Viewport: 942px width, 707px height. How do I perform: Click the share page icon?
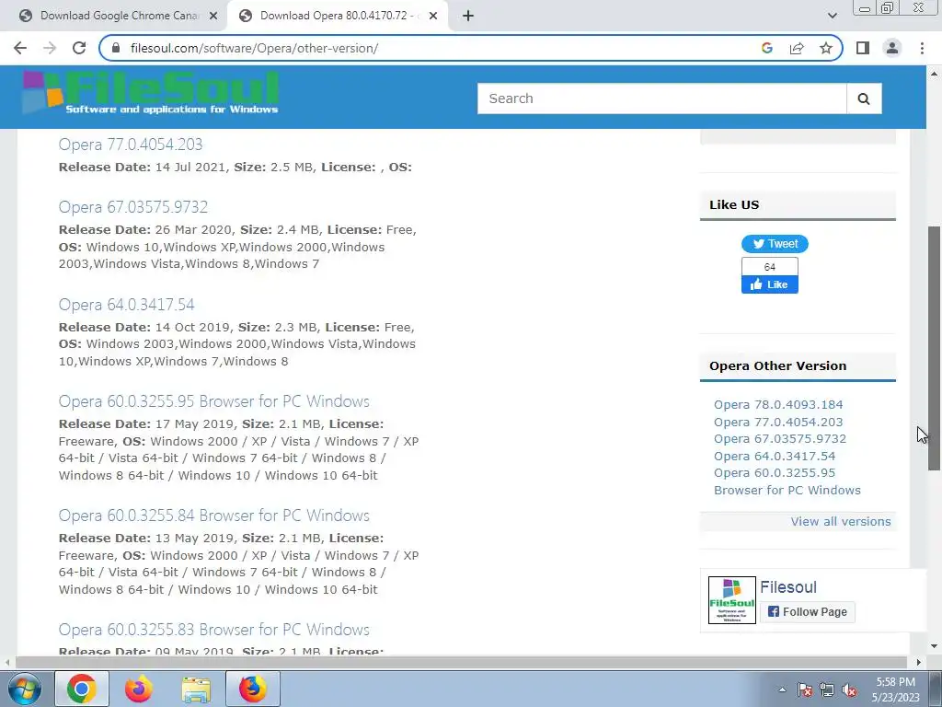(x=797, y=48)
